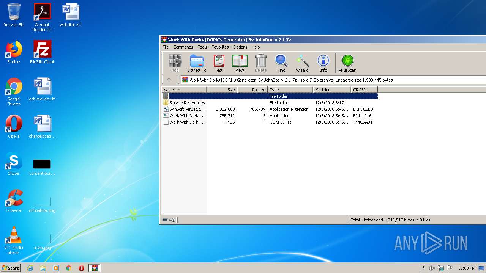Open chargelocati... desktop file
This screenshot has height=273, width=486.
click(x=42, y=127)
